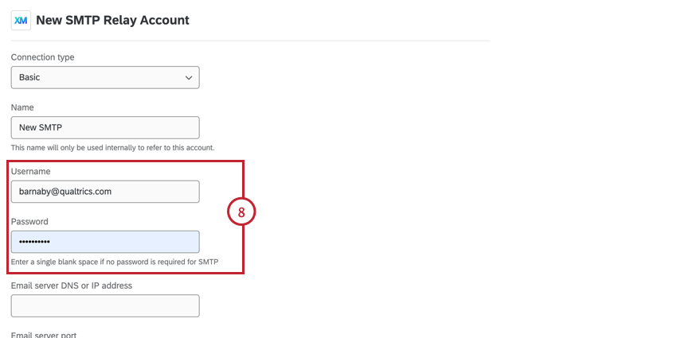677x338 pixels.
Task: Select the Basic connection type text
Action: [29, 78]
